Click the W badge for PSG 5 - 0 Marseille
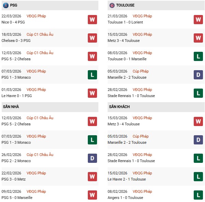Viewport: 205px width, 202px height. (x=92, y=195)
